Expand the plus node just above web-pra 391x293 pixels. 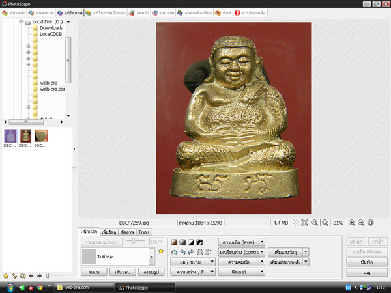pos(28,64)
